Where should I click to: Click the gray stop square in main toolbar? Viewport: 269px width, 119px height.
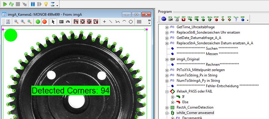tap(18, 4)
